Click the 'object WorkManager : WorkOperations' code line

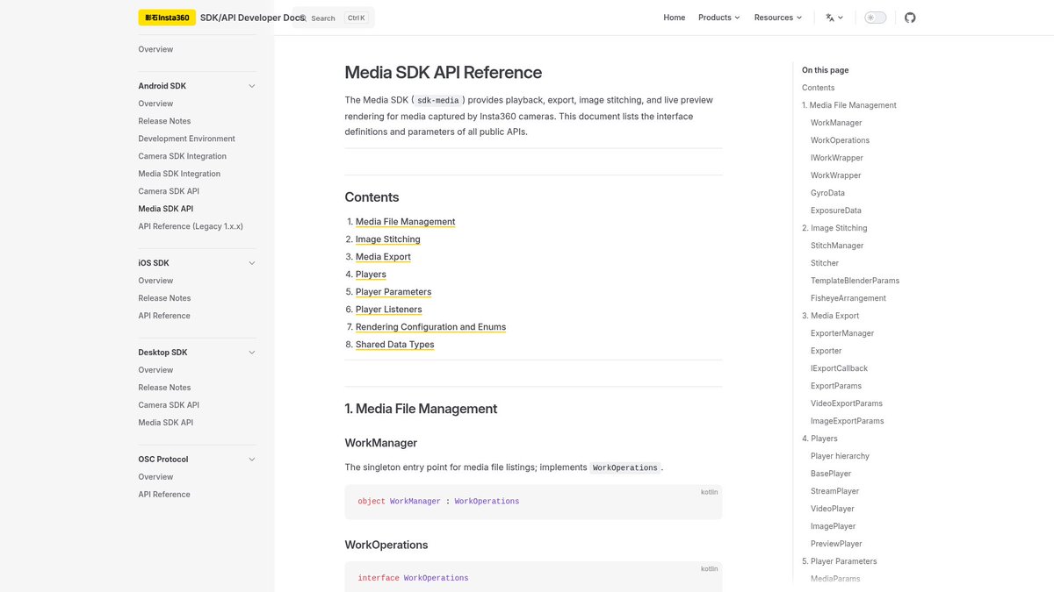438,502
